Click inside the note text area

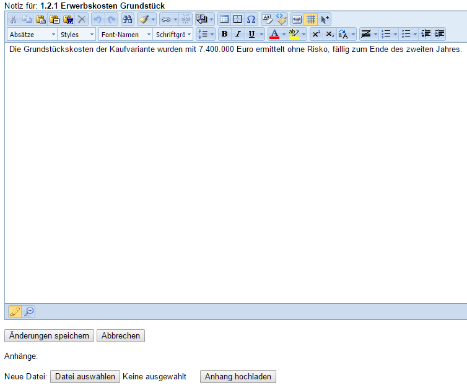[235, 173]
